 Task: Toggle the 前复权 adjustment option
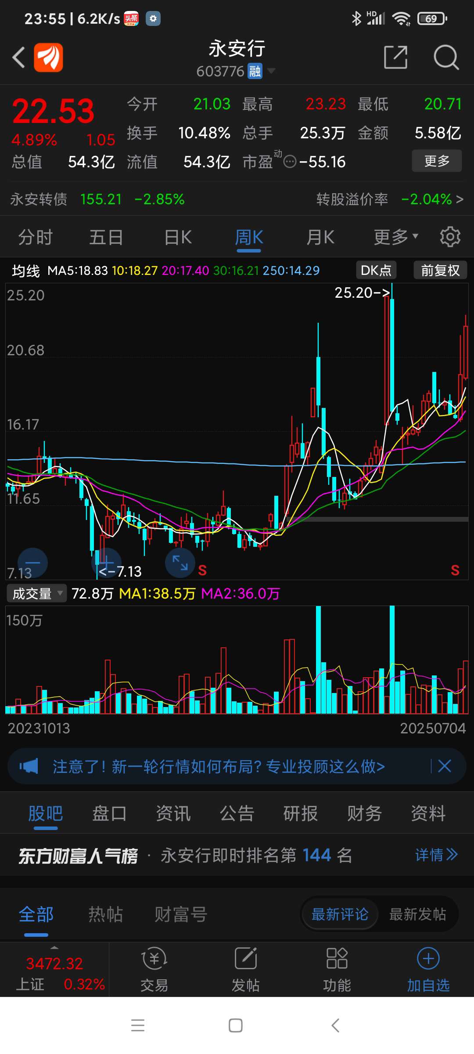point(440,270)
